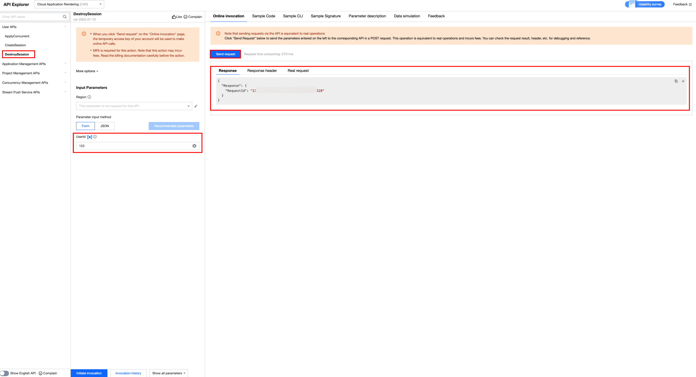This screenshot has width=696, height=377.
Task: Open the Response header tab
Action: pos(262,71)
